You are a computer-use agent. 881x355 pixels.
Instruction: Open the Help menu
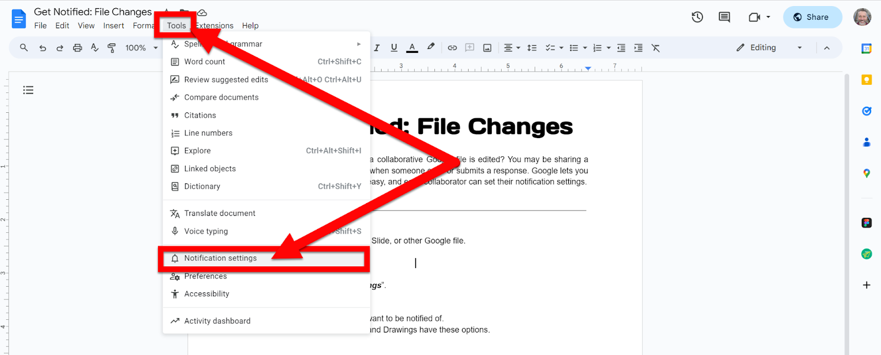(x=250, y=25)
